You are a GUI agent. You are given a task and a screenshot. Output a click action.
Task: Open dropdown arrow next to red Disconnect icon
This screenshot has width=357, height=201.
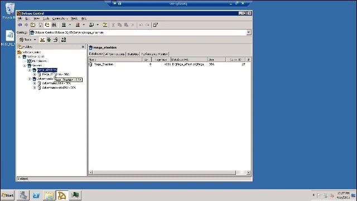(84, 25)
